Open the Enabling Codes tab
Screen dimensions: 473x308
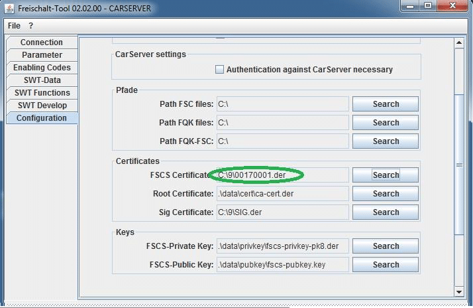tap(41, 68)
